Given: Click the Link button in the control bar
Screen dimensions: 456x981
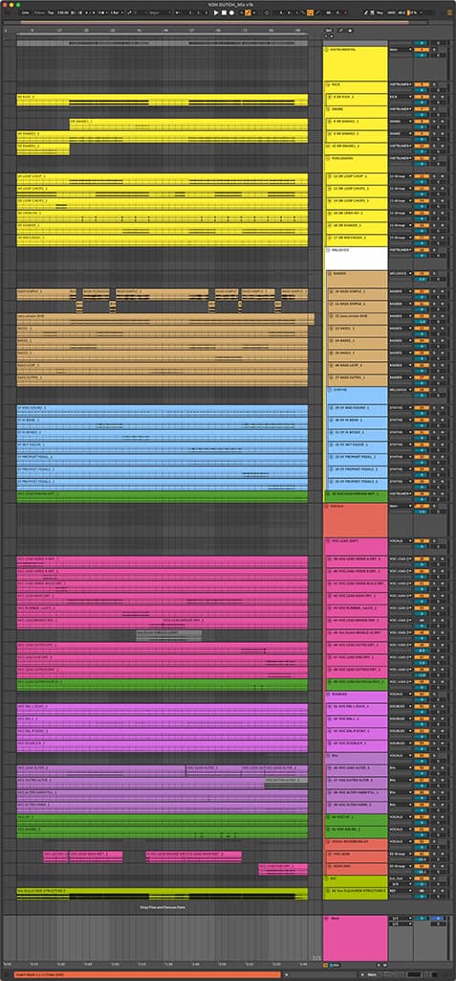Looking at the screenshot, I should coord(25,11).
